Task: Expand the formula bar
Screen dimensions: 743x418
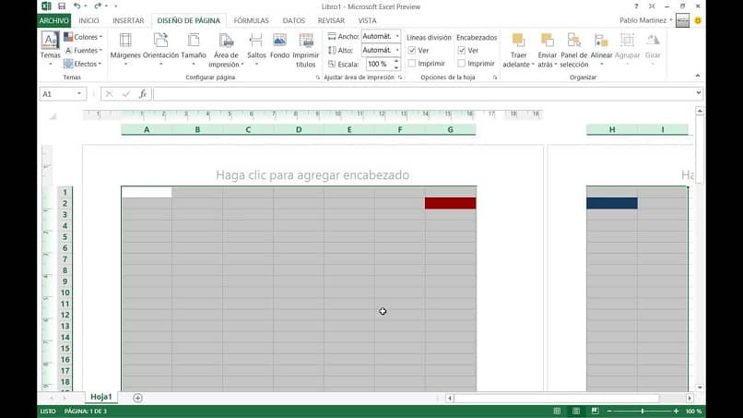Action: coord(698,93)
